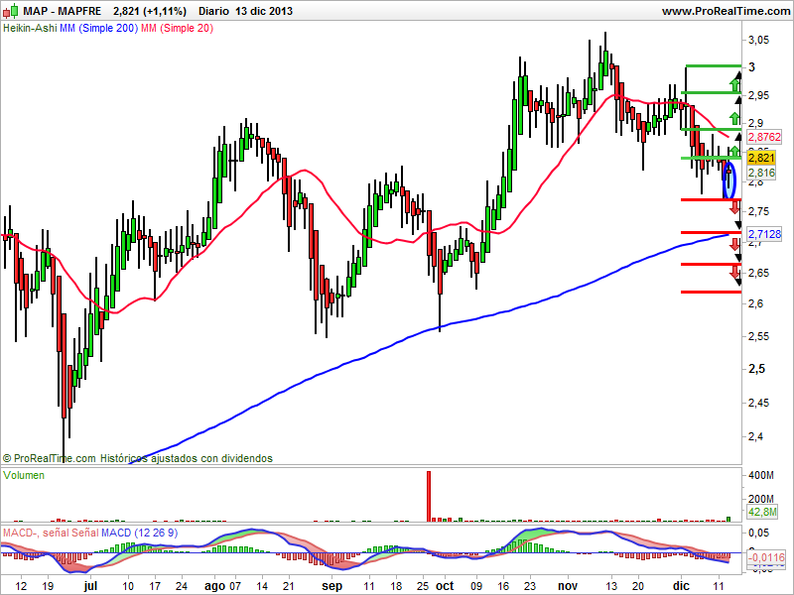Click the grey 2,816 price tag

pyautogui.click(x=761, y=173)
